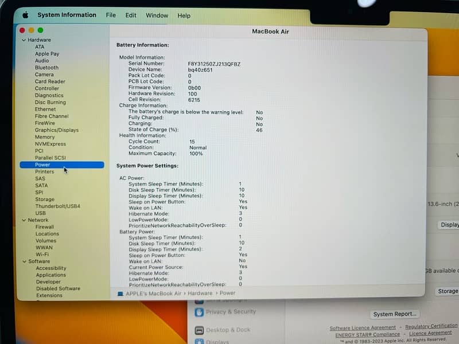The height and width of the screenshot is (344, 459).
Task: Click the MacBook icon in the path bar
Action: tap(120, 293)
